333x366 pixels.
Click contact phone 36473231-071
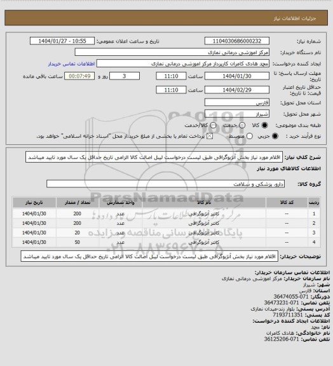[282, 302]
